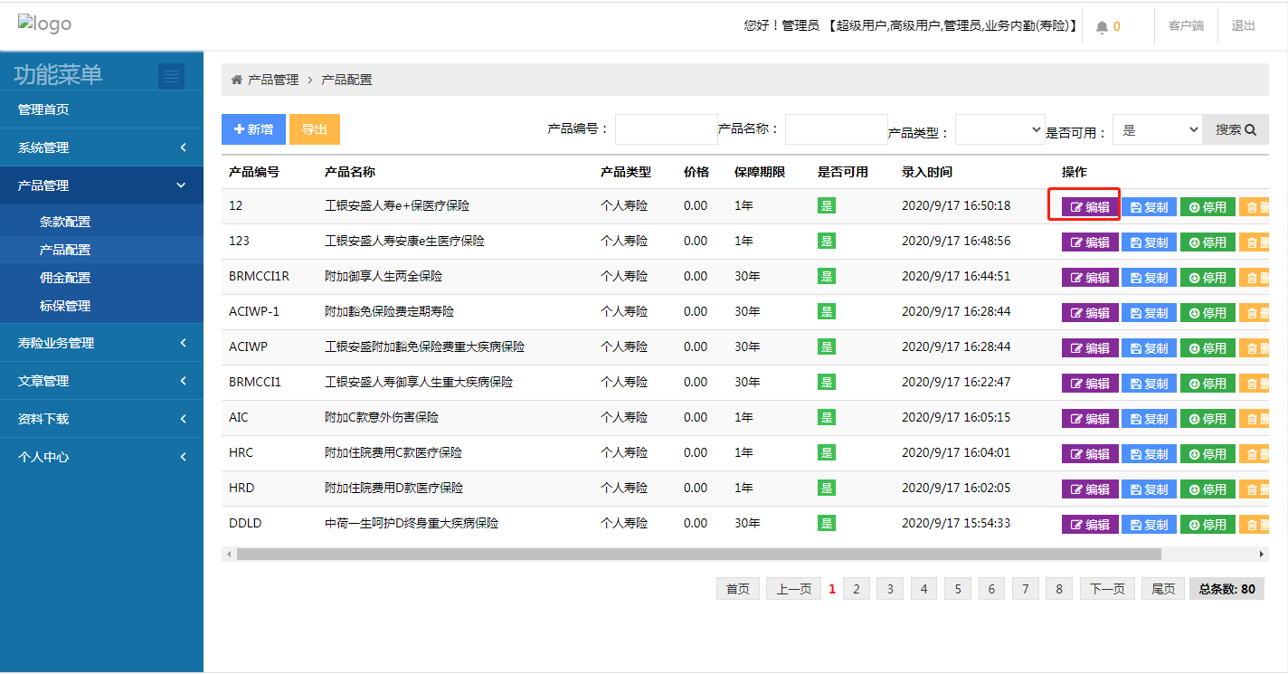
Task: Click the horizontal table scrollbar
Action: [x=698, y=554]
